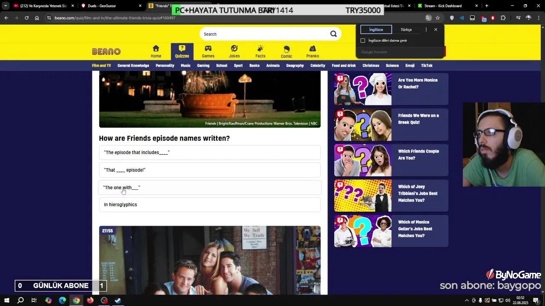
Task: Open the Celebrity category
Action: coord(318,65)
